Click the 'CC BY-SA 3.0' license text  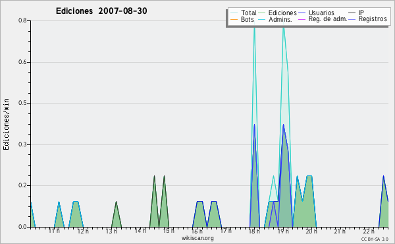(x=375, y=239)
